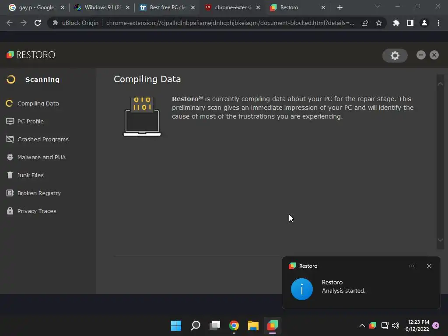Screen dimensions: 448x336
Task: Click the share page icon
Action: coord(365,23)
